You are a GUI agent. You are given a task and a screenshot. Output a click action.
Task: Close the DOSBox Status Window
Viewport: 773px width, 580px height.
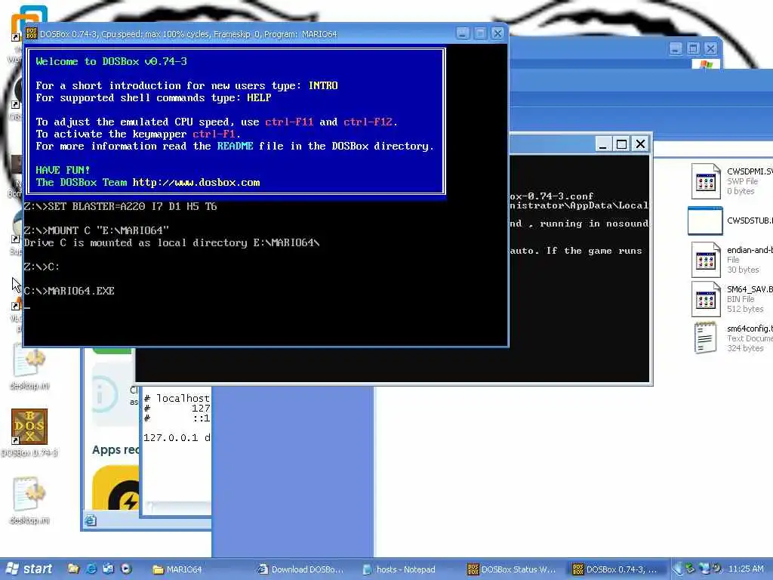click(x=640, y=144)
